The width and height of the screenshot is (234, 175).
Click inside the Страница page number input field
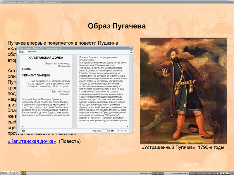(105, 131)
